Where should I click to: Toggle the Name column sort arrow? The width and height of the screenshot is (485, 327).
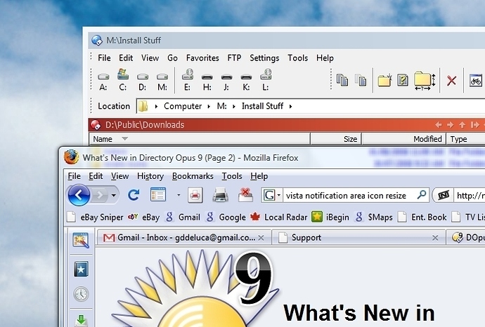(x=124, y=139)
